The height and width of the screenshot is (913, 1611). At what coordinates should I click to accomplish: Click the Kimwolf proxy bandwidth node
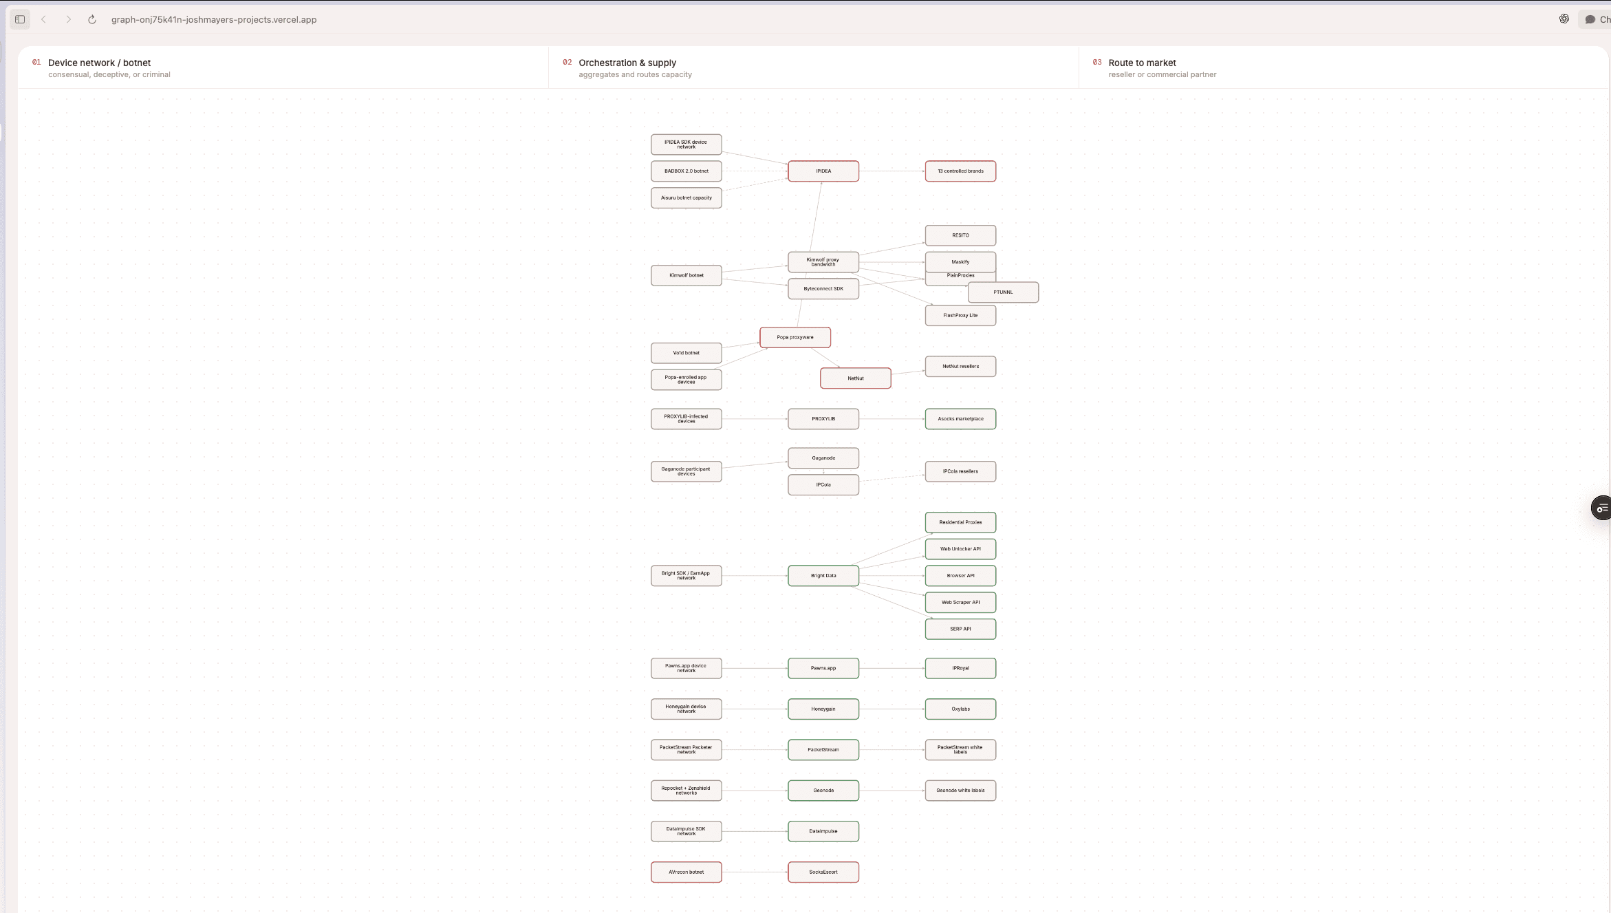823,262
